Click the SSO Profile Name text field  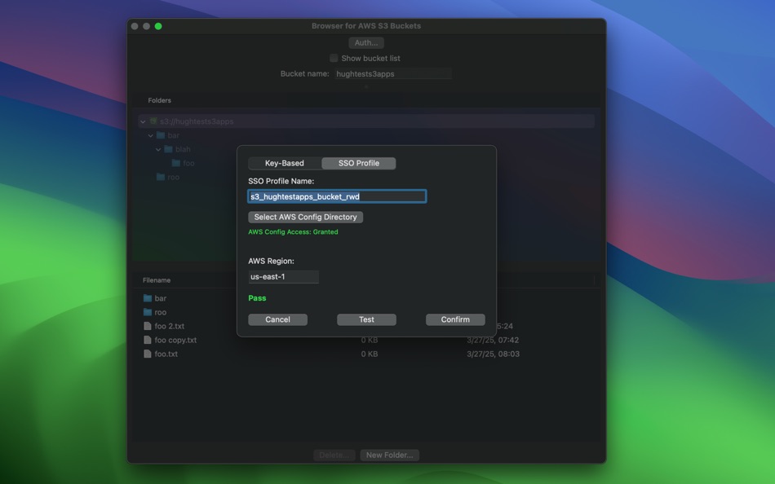pyautogui.click(x=337, y=196)
